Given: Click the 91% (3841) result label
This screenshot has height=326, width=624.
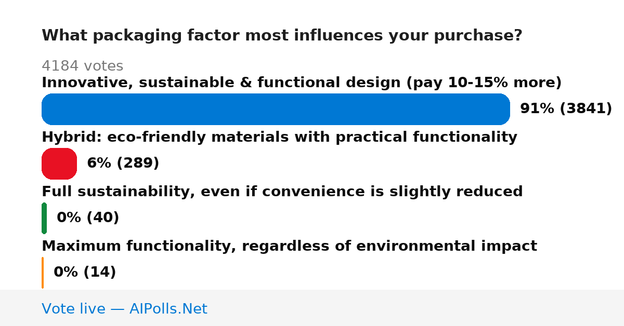Looking at the screenshot, I should pos(566,108).
